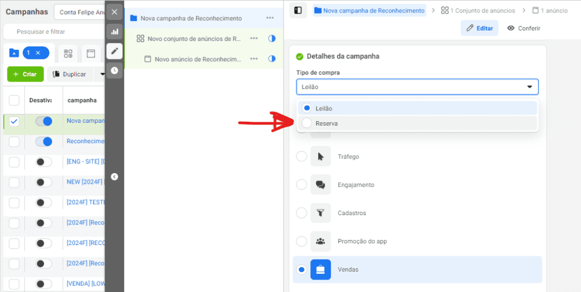Screen dimensions: 581x292
Task: Click the Pesquisar e filtrar search field
Action: pos(54,32)
